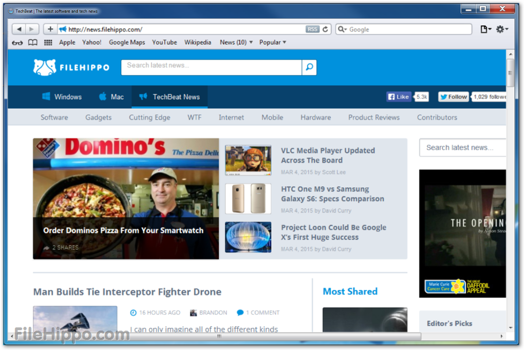Focus the header Search latest news box
Image resolution: width=524 pixels, height=350 pixels.
click(x=212, y=67)
